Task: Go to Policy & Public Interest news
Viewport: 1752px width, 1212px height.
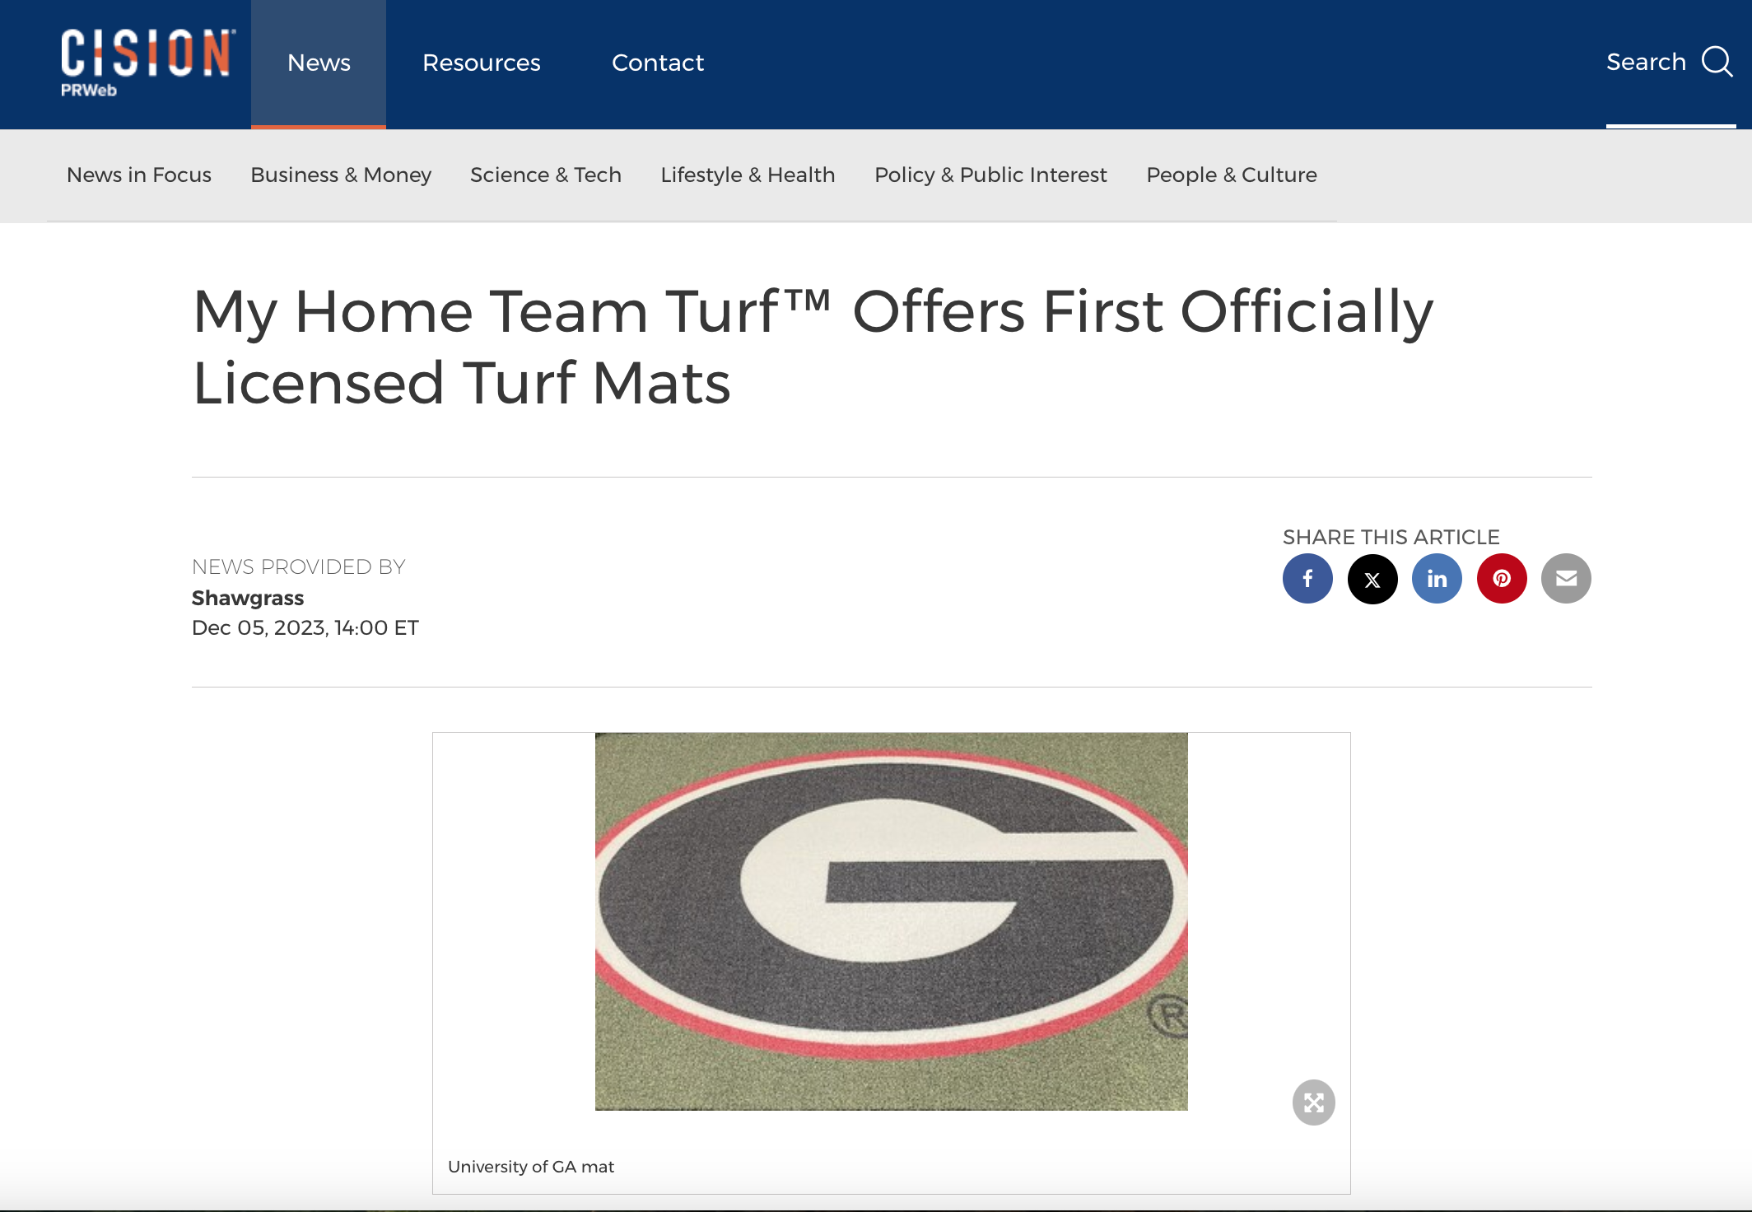Action: point(990,175)
